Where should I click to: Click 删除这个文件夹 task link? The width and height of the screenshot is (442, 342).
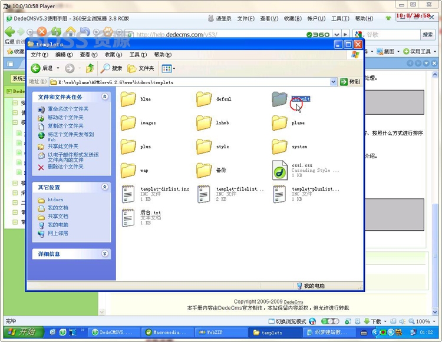click(x=65, y=167)
